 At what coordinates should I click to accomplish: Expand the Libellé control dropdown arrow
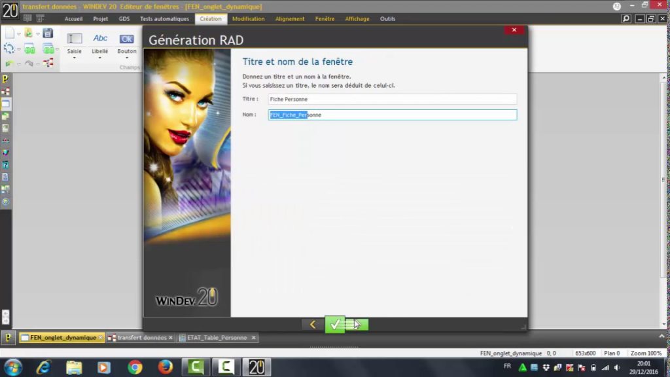(x=100, y=58)
